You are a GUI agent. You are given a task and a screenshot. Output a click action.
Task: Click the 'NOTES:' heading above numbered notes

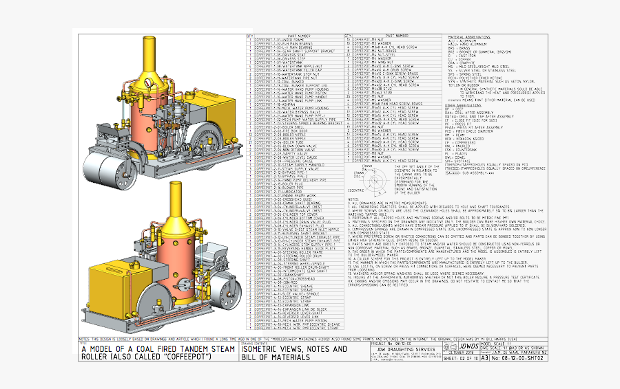pyautogui.click(x=353, y=199)
